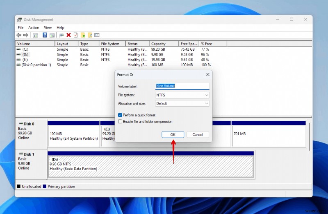Click the blue Primary partition legend swatch

(x=45, y=186)
